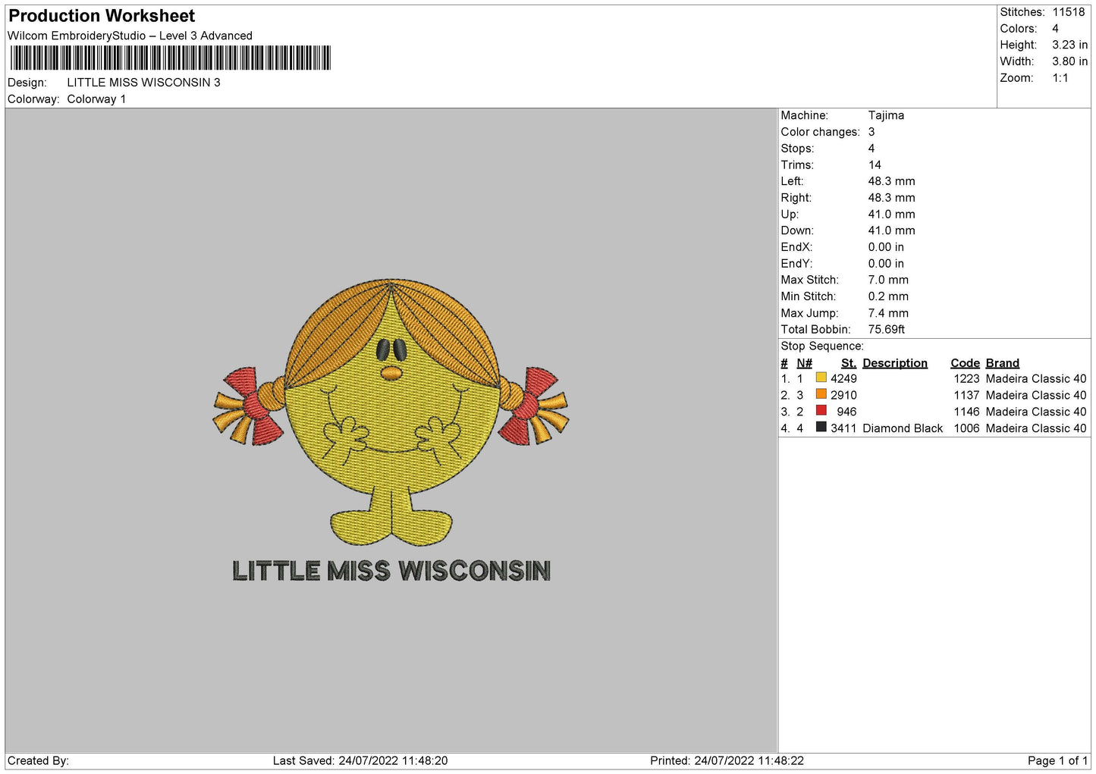Click 'Madeira Classic 40' in the 1006 row
Image resolution: width=1096 pixels, height=774 pixels.
tap(1036, 428)
